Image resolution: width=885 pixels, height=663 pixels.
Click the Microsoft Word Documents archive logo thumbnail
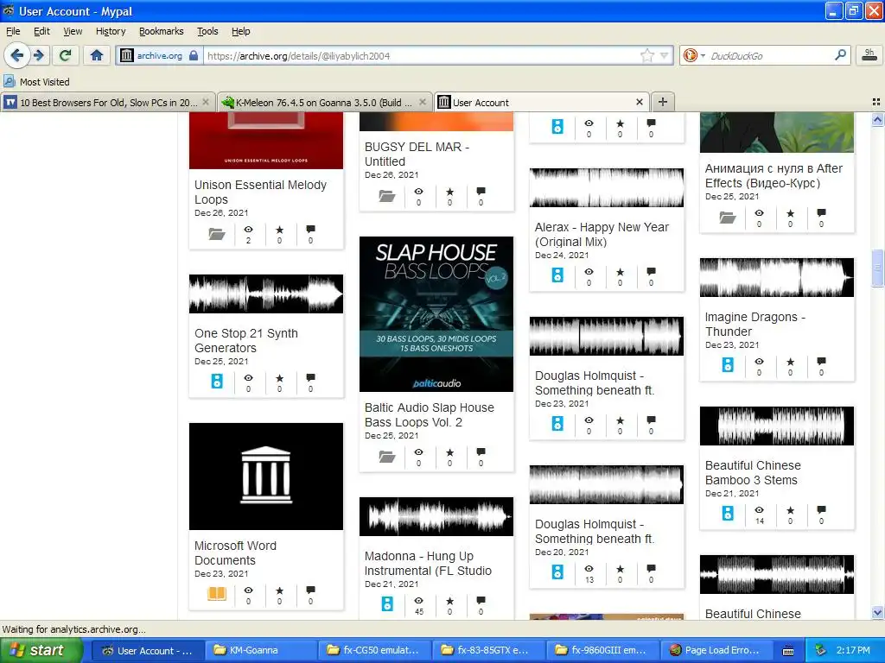(266, 477)
